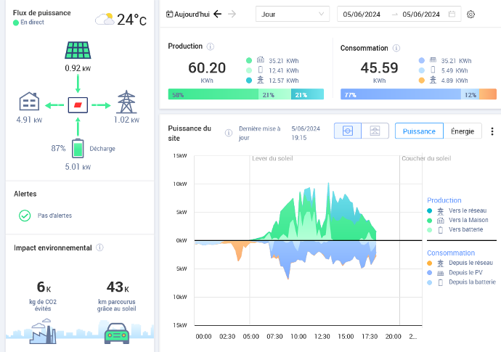This screenshot has height=352, width=501.
Task: Toggle Vers la Maison legend series
Action: click(x=457, y=220)
